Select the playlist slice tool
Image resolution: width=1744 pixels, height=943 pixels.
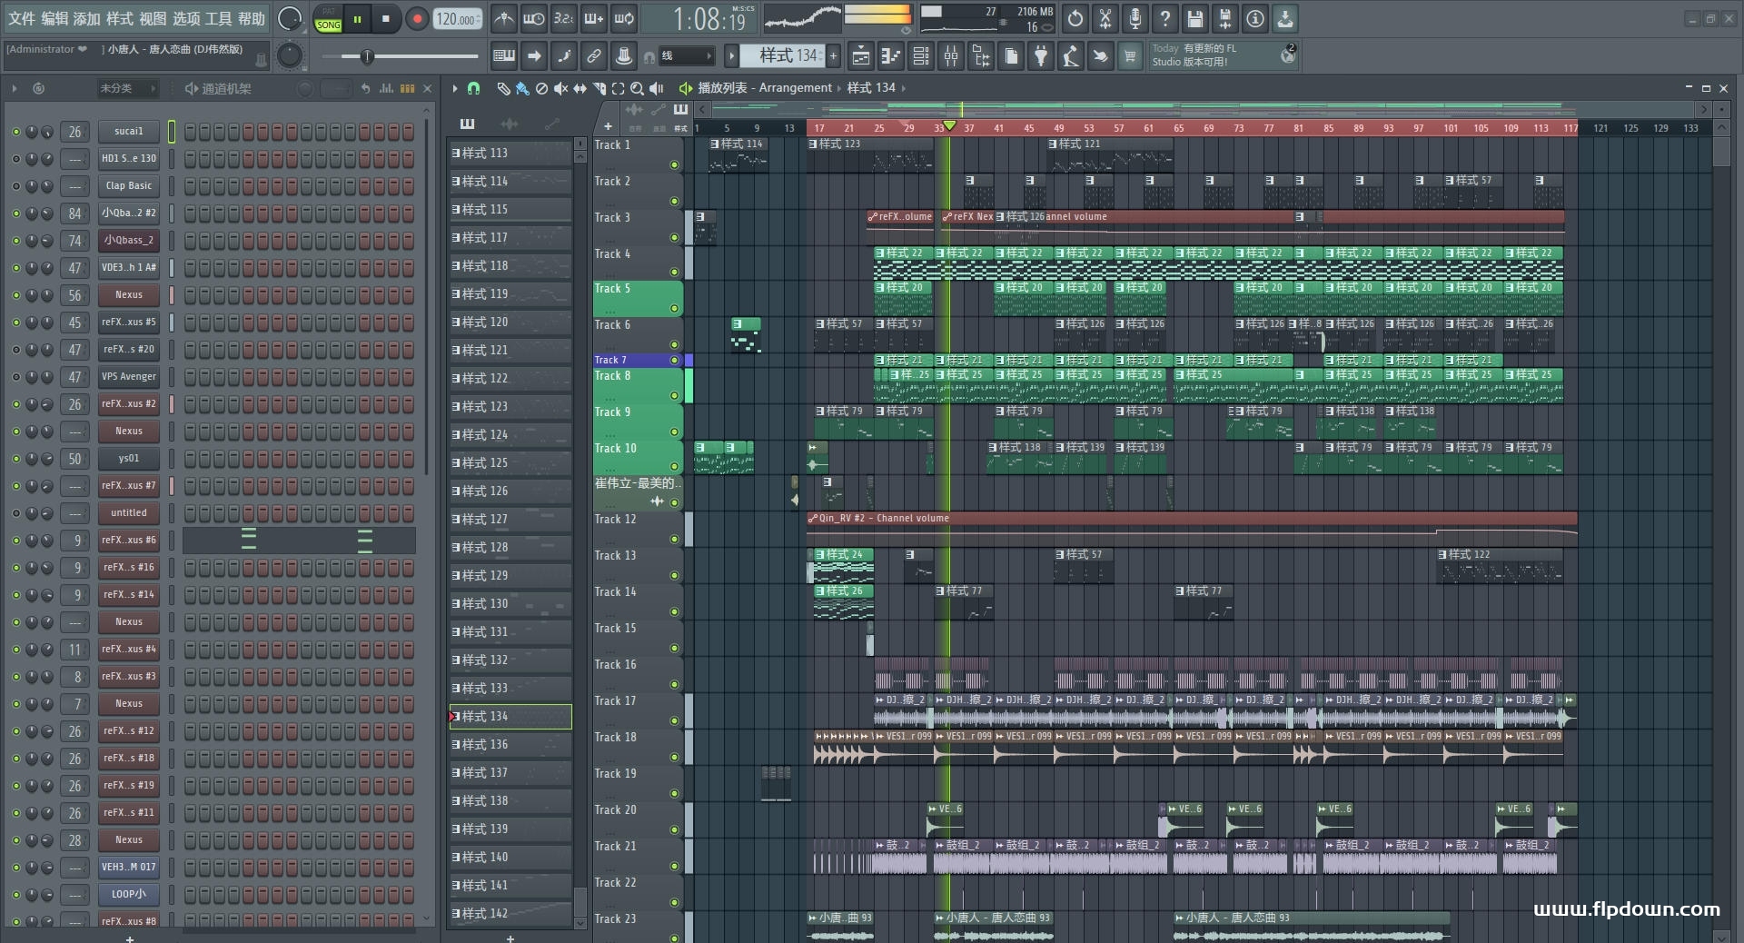click(599, 88)
